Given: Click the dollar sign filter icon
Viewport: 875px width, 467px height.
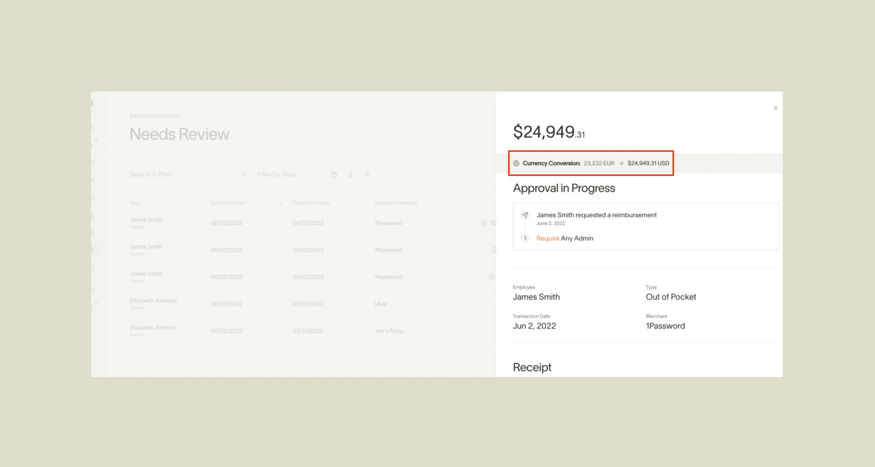Looking at the screenshot, I should click(350, 175).
